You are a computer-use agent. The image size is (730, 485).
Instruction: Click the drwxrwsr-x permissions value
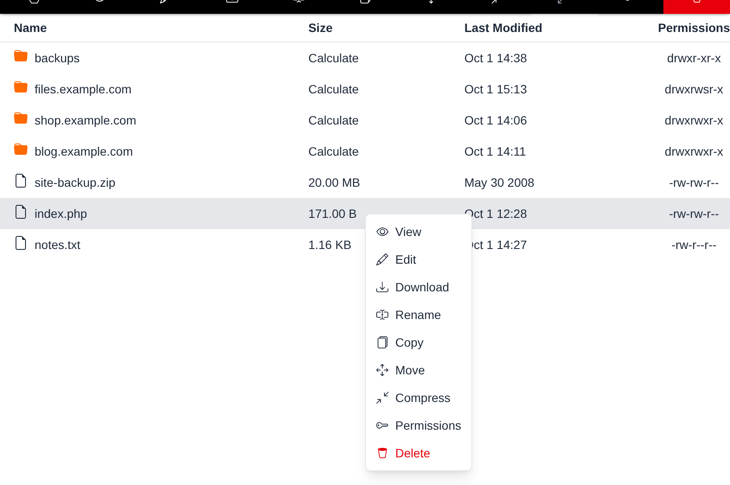694,89
